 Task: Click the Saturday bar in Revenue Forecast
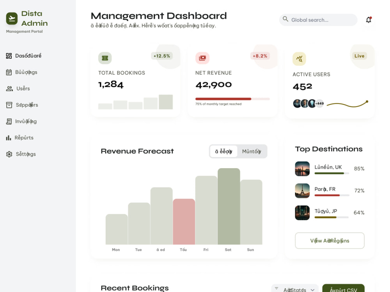[229, 206]
